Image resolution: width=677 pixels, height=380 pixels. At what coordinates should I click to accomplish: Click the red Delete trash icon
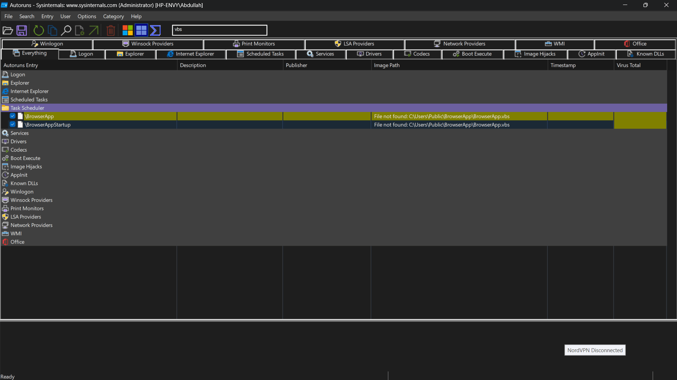click(110, 31)
